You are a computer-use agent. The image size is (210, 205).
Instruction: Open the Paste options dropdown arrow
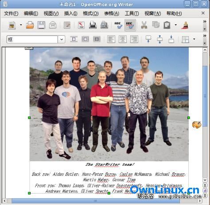tap(176, 25)
